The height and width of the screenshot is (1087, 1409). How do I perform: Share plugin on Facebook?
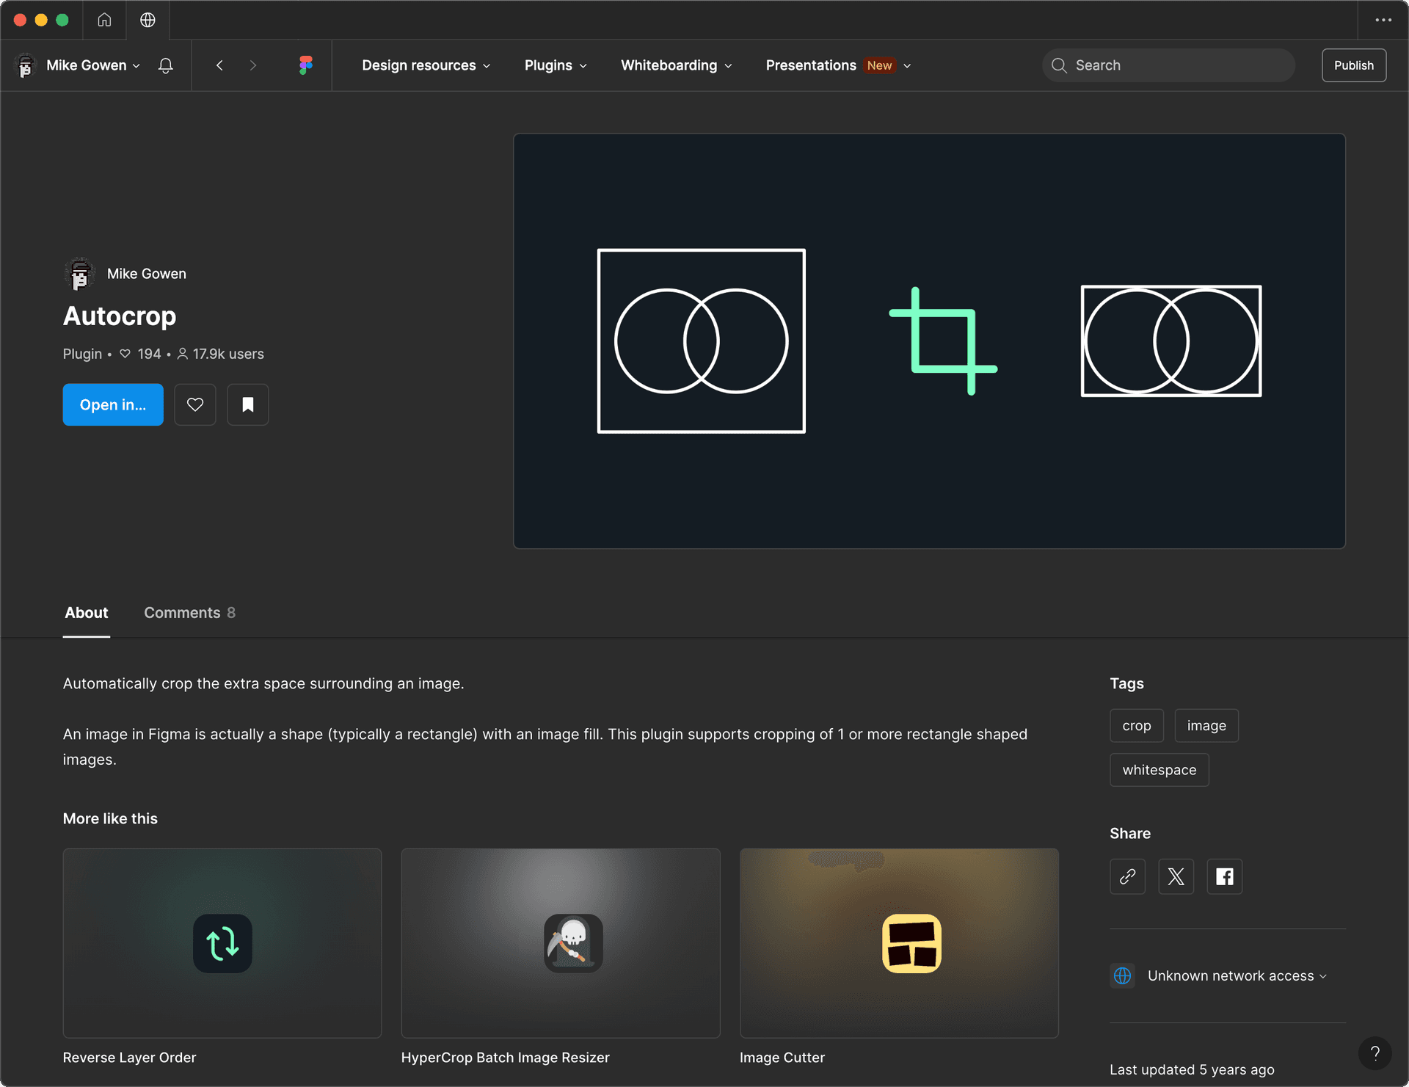(1225, 876)
